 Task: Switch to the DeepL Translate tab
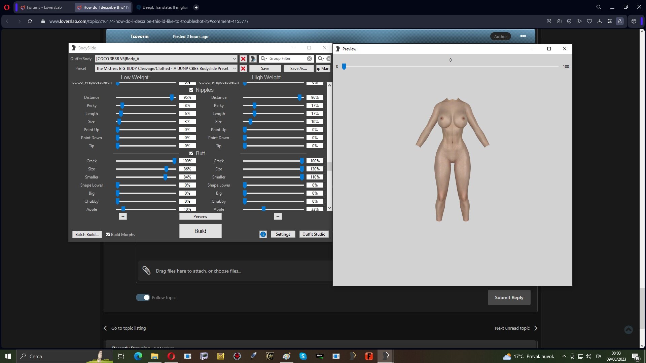(x=162, y=7)
